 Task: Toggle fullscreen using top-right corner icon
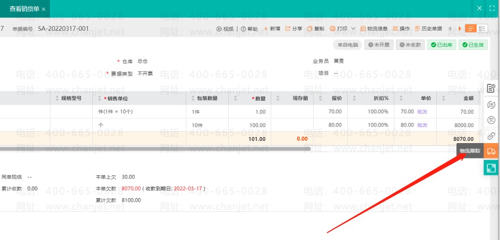pos(492,8)
